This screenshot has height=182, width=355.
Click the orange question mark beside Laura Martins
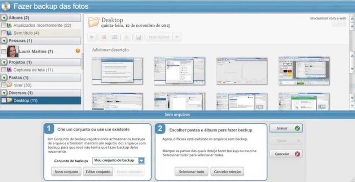click(78, 51)
